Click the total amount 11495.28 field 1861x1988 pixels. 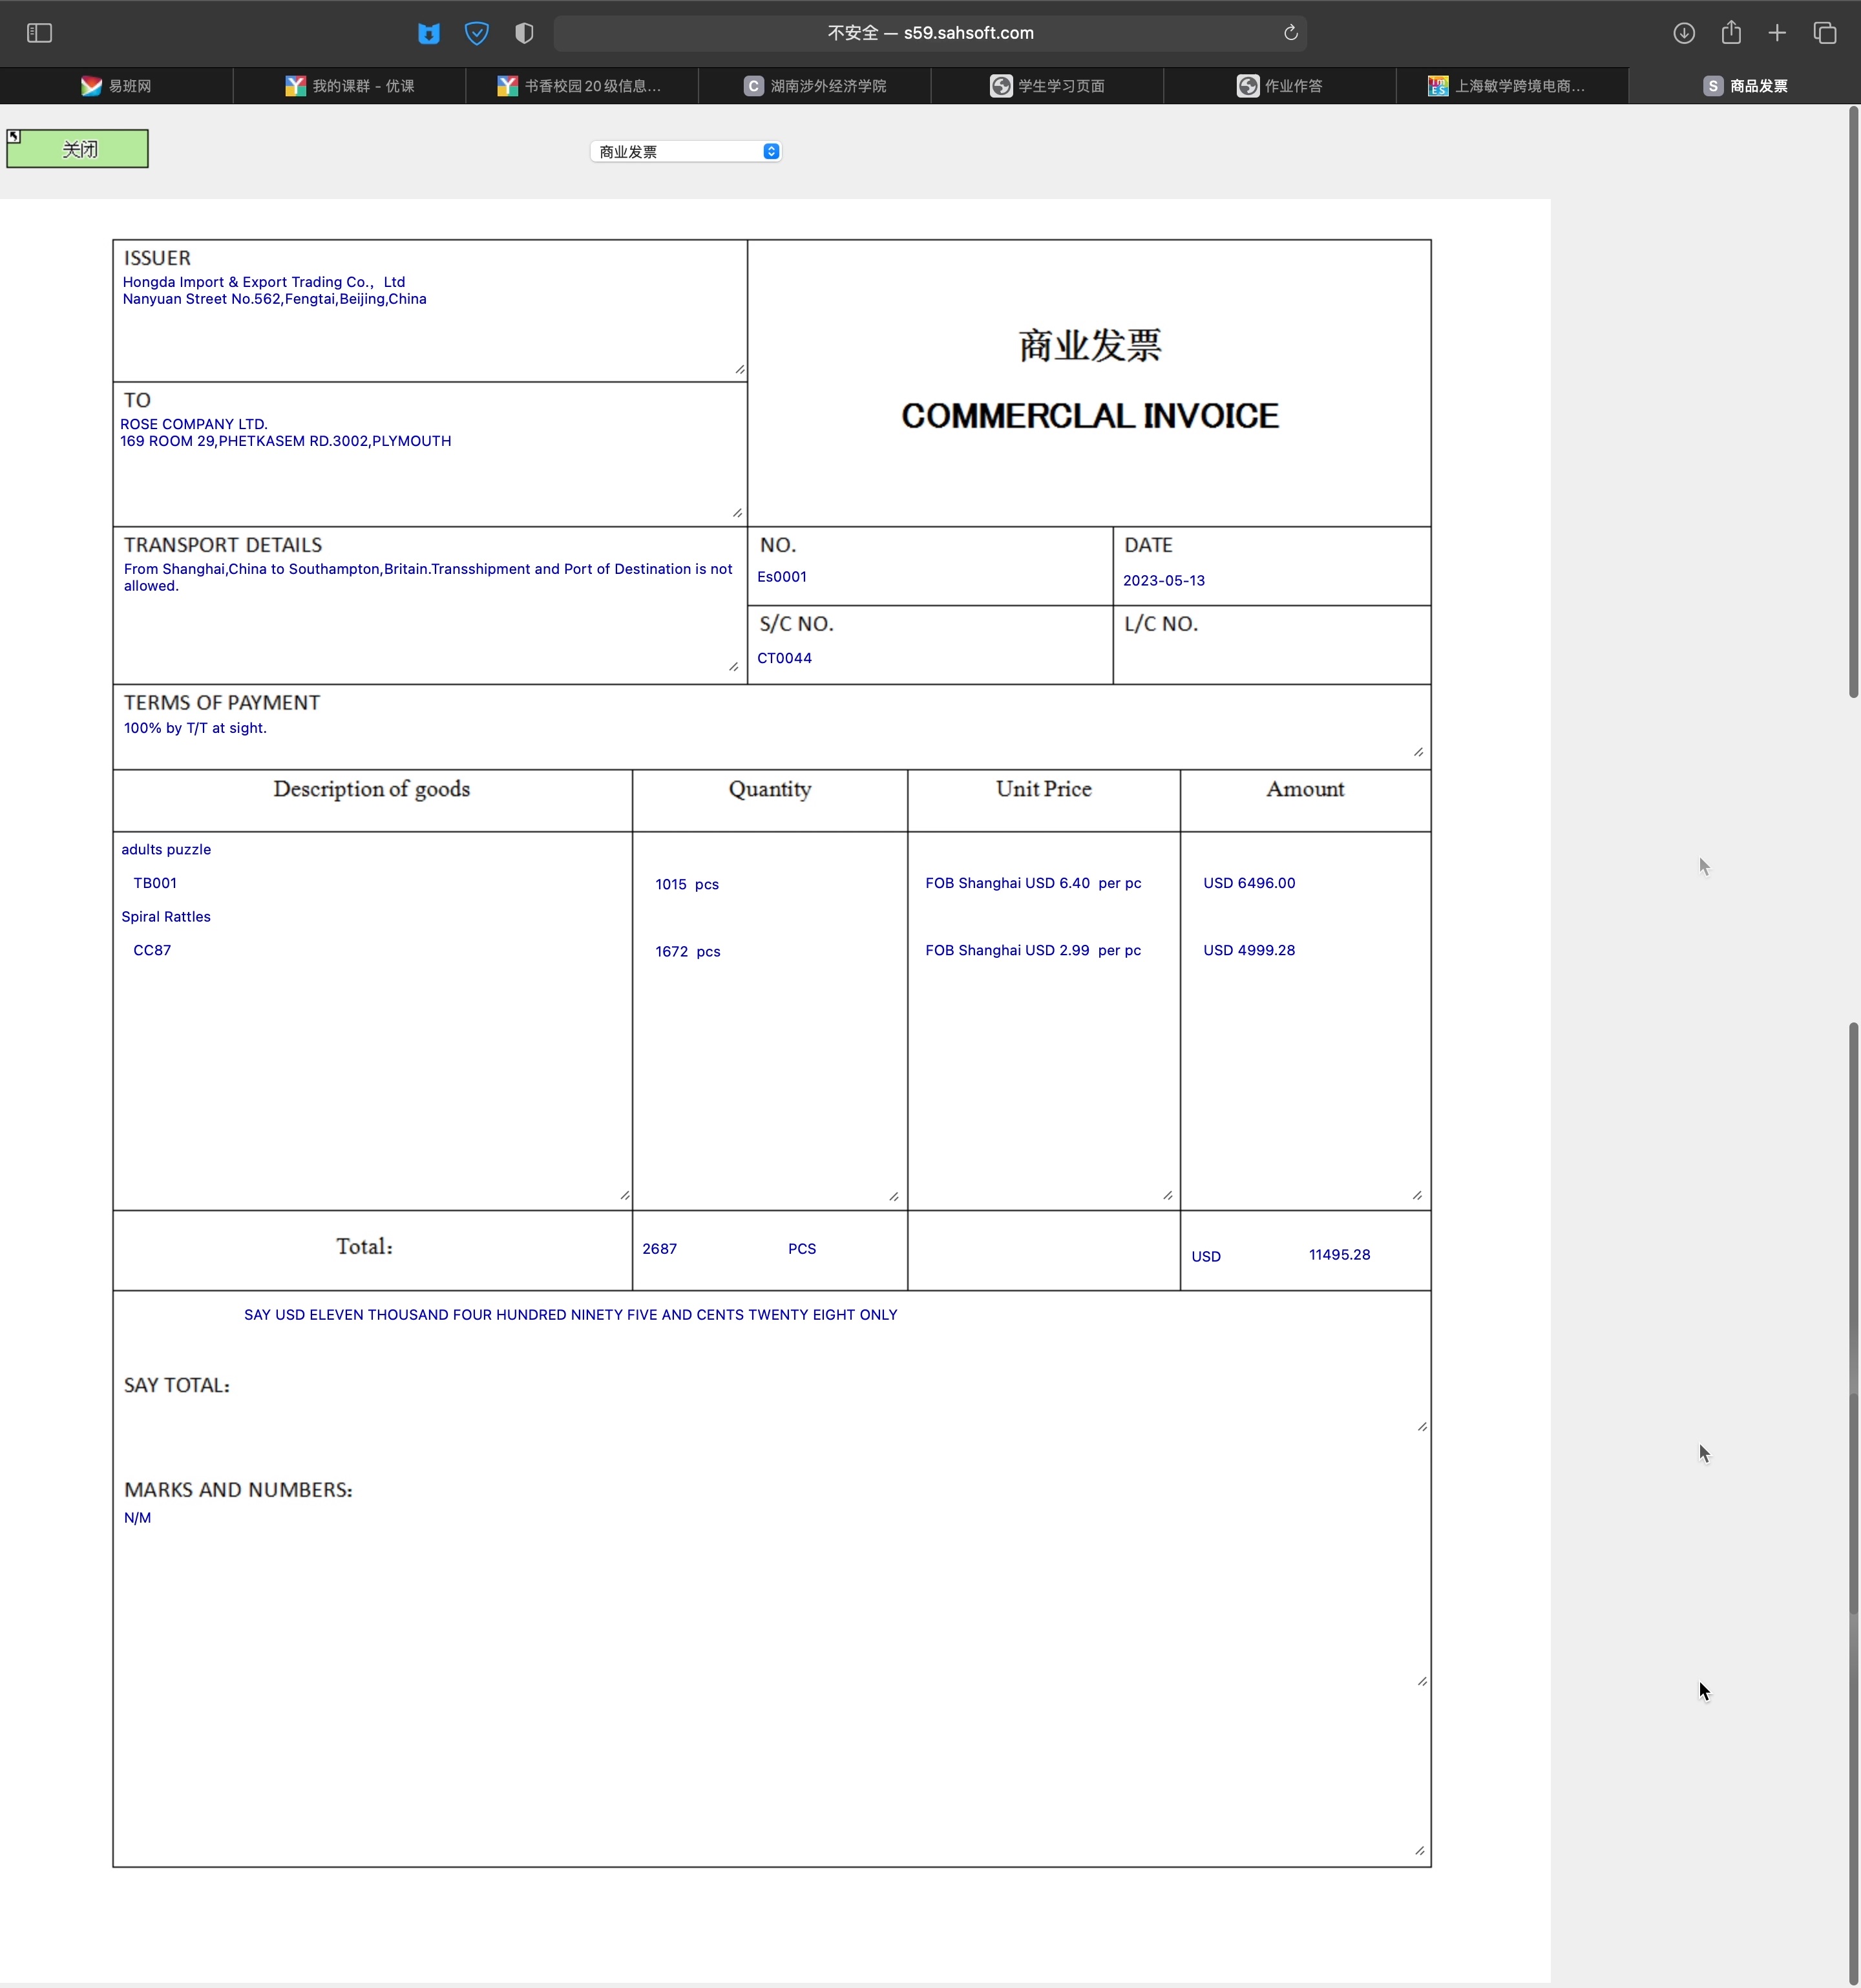click(1339, 1254)
